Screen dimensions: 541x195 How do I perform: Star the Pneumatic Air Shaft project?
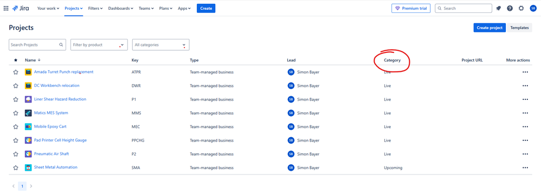(x=16, y=154)
